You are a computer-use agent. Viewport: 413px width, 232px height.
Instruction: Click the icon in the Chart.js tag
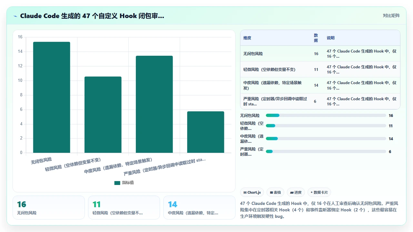click(245, 193)
